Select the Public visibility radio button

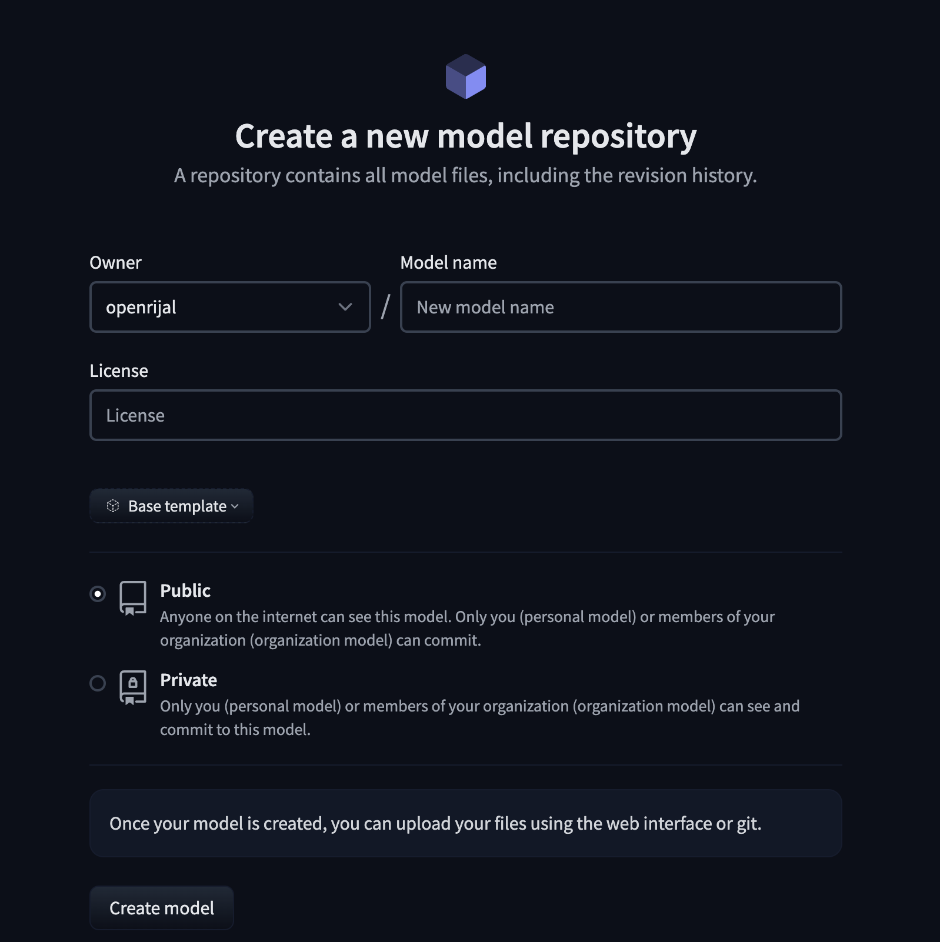(x=98, y=594)
